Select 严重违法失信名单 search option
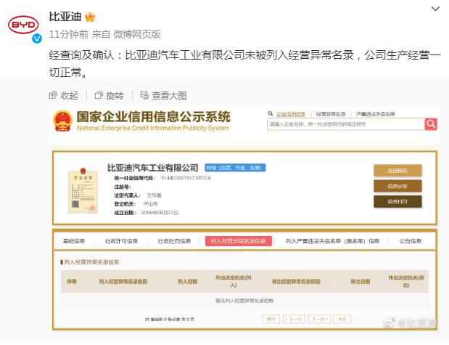 point(375,114)
